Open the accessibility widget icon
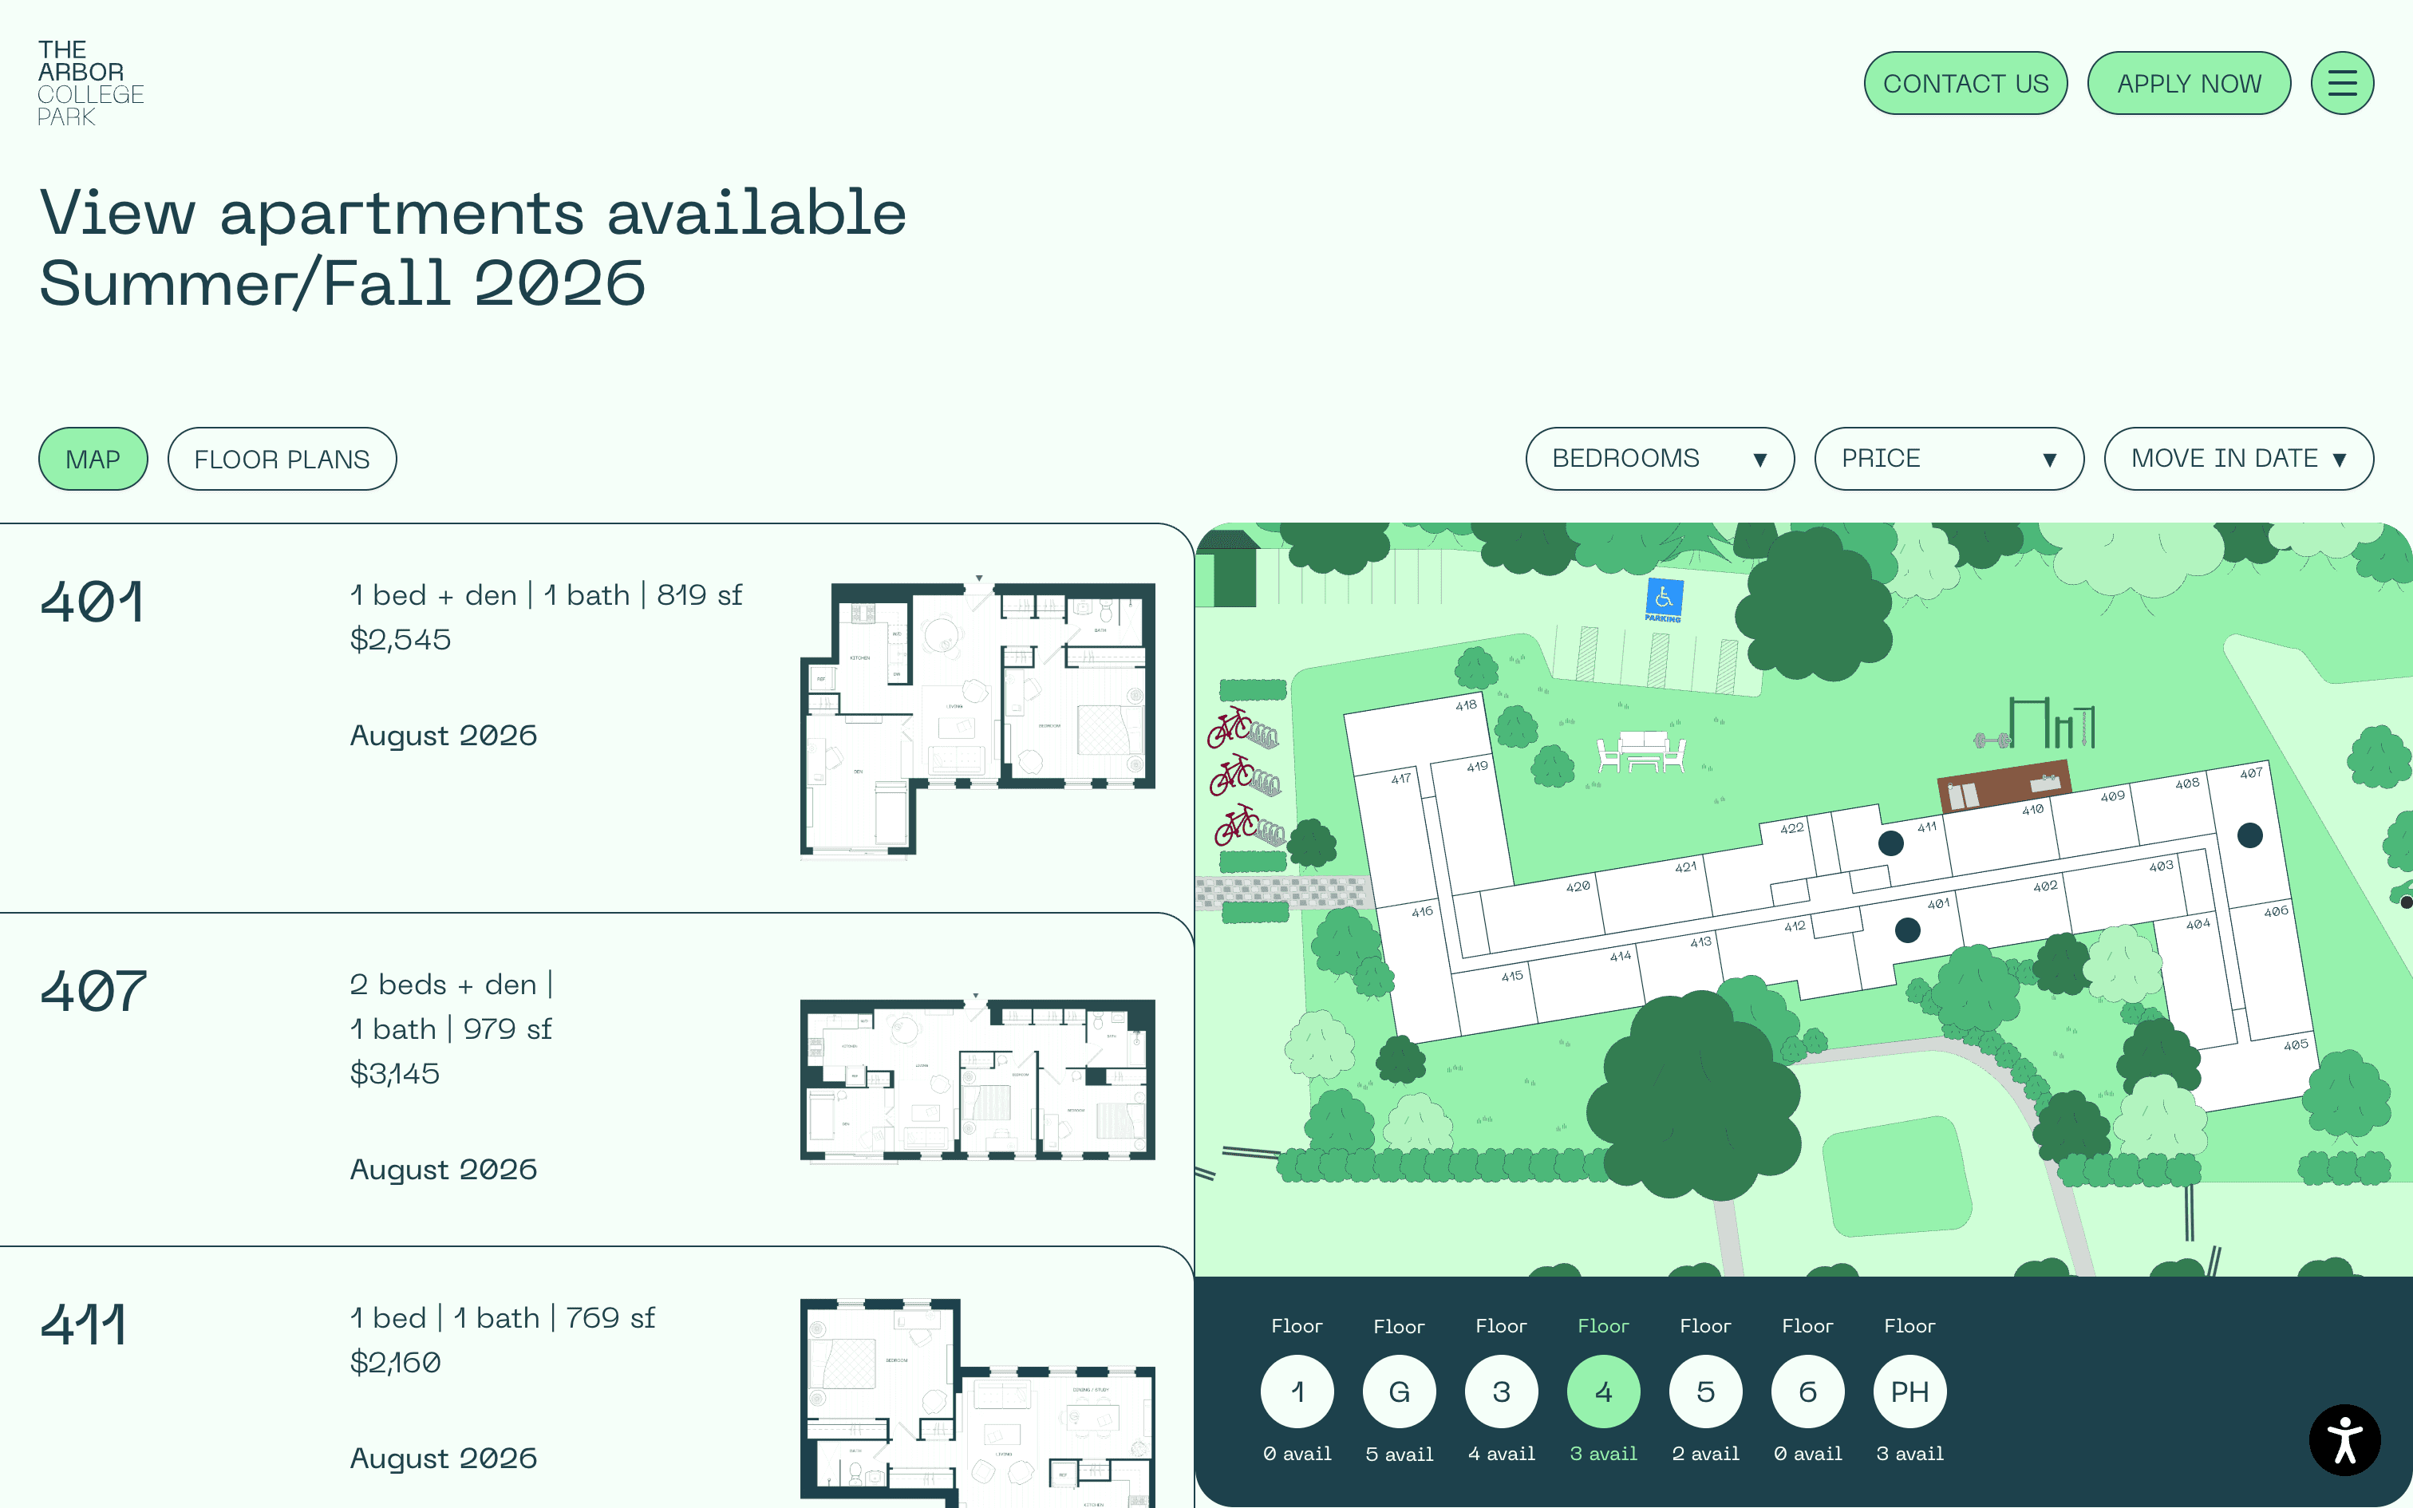Viewport: 2413px width, 1508px height. coord(2344,1439)
